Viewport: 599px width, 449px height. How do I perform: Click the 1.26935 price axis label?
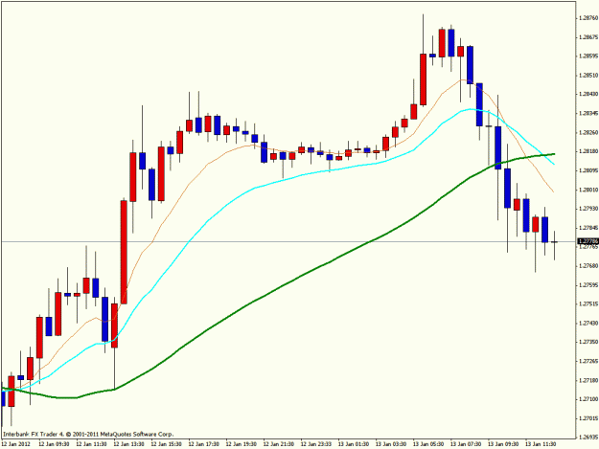pos(588,437)
